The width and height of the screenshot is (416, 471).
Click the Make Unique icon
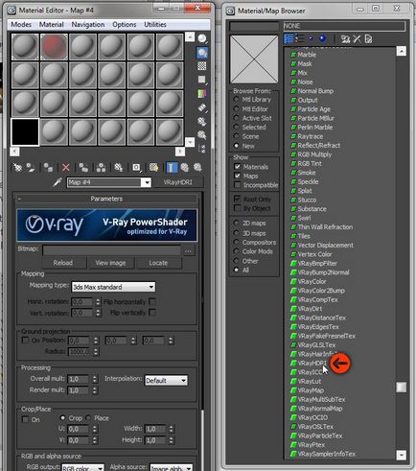[101, 167]
